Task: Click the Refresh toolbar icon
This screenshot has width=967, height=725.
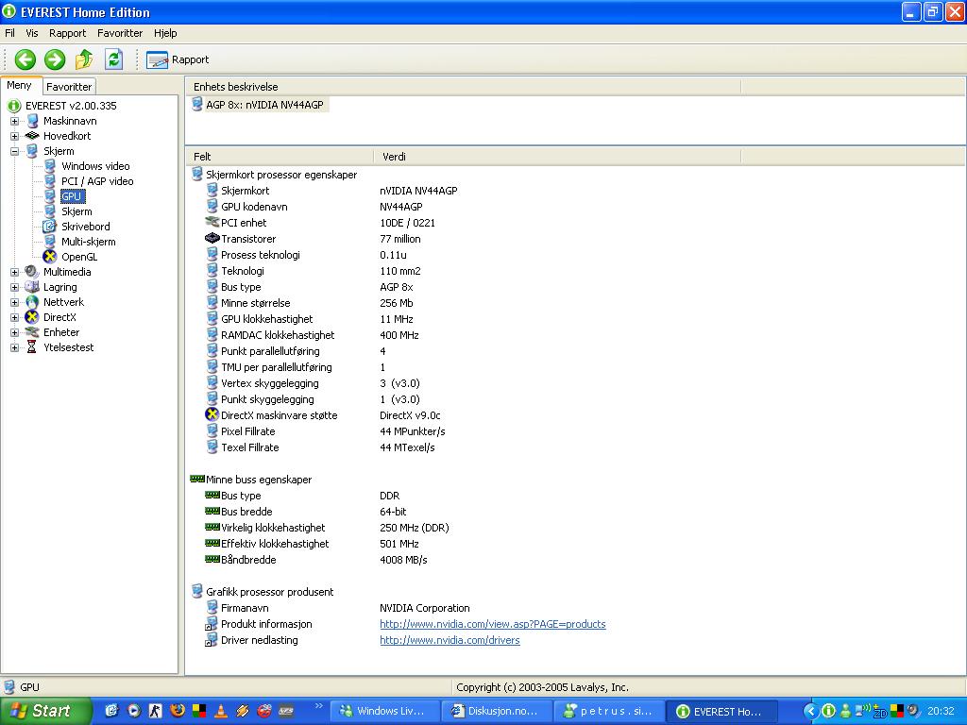Action: pyautogui.click(x=113, y=59)
